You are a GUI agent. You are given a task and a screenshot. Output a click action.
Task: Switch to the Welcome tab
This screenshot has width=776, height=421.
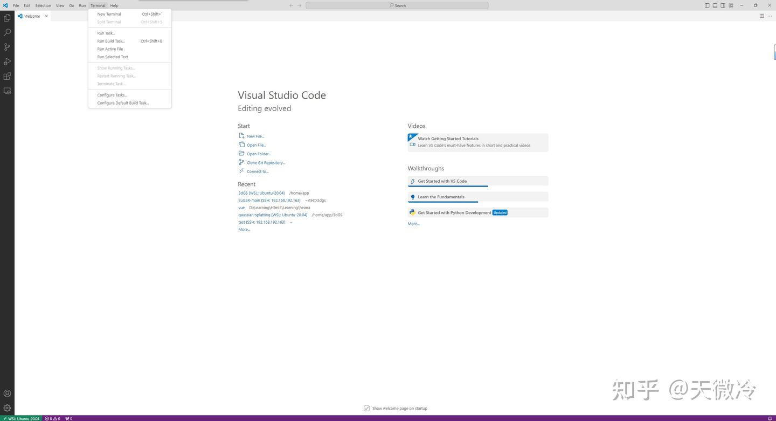[32, 16]
